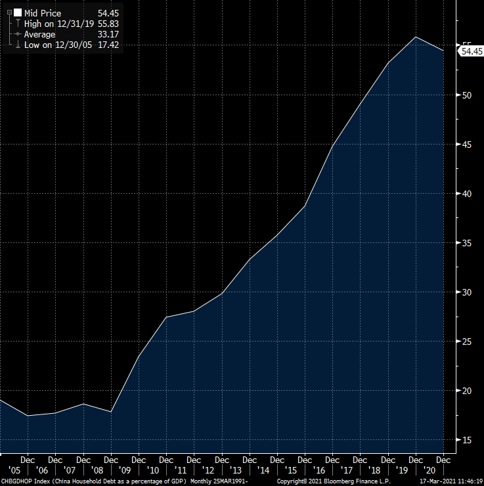Click the CHBGDHOP Index description text
The image size is (484, 486).
click(x=123, y=481)
